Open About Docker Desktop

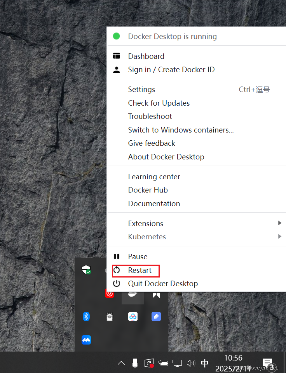196,157
